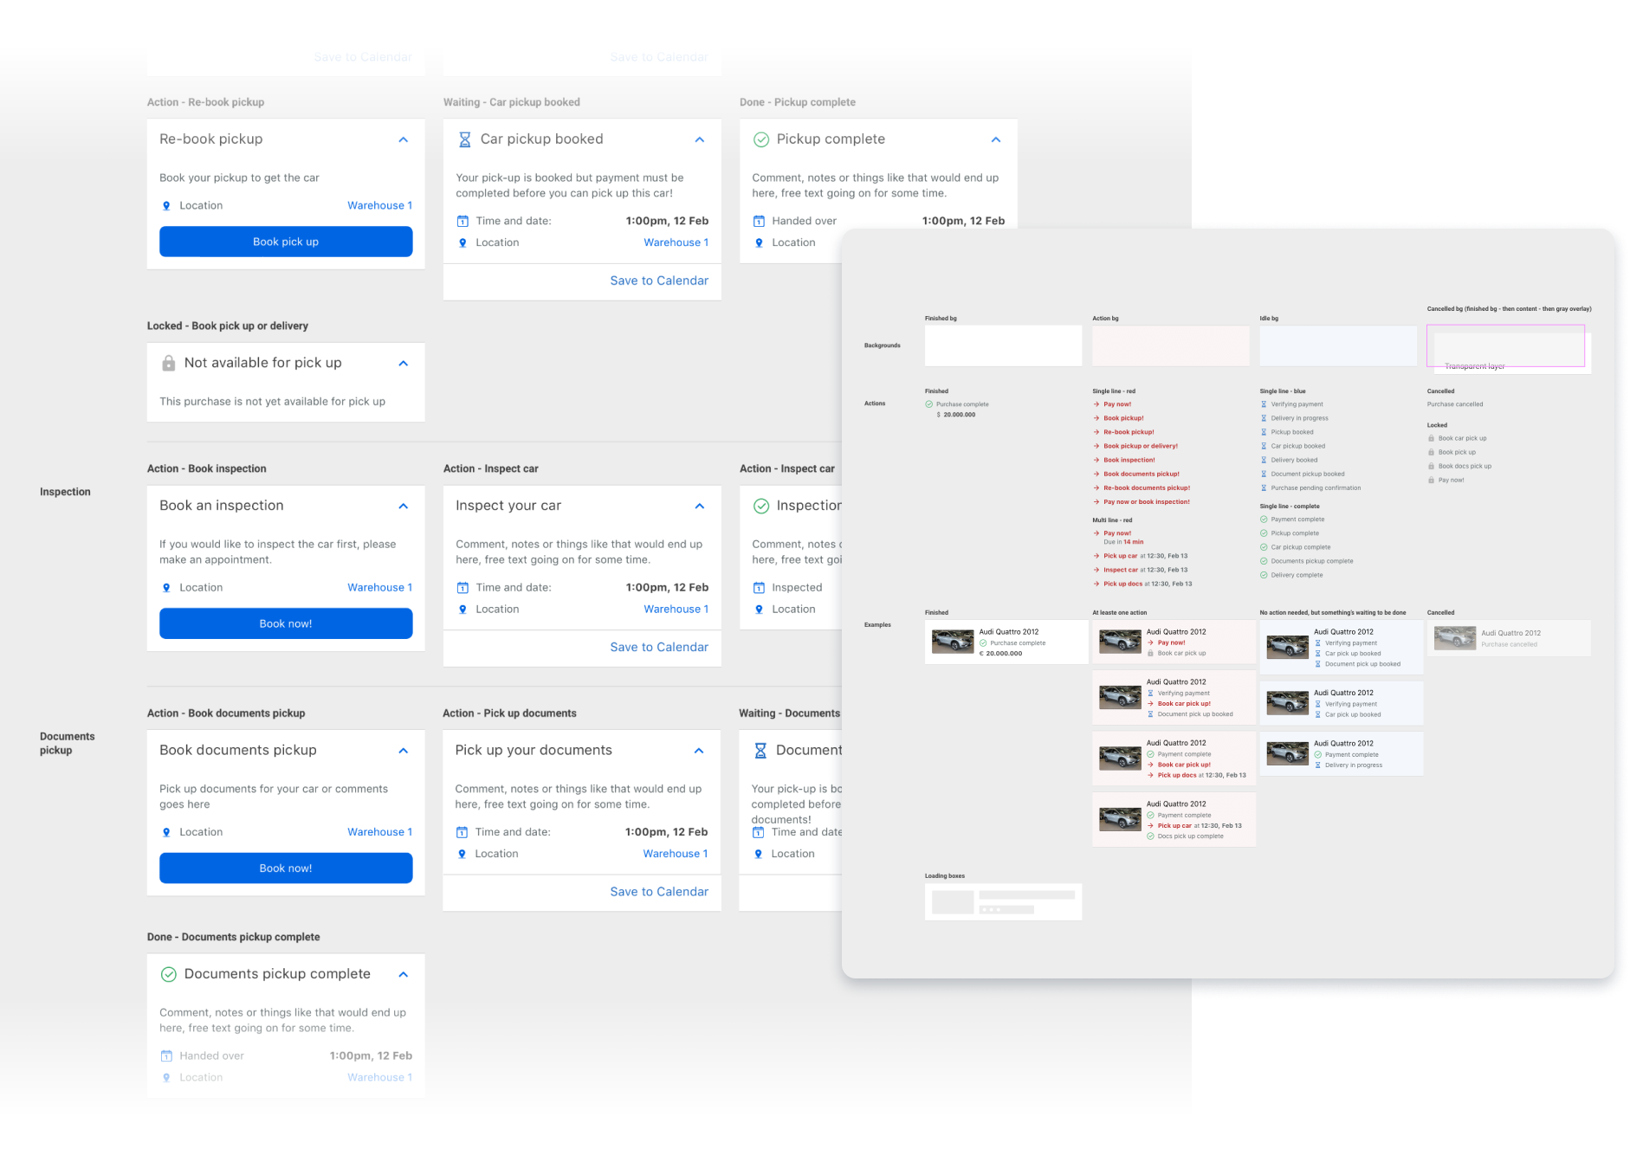Click the Loading boxes placeholder card
The width and height of the screenshot is (1630, 1162).
1003,901
